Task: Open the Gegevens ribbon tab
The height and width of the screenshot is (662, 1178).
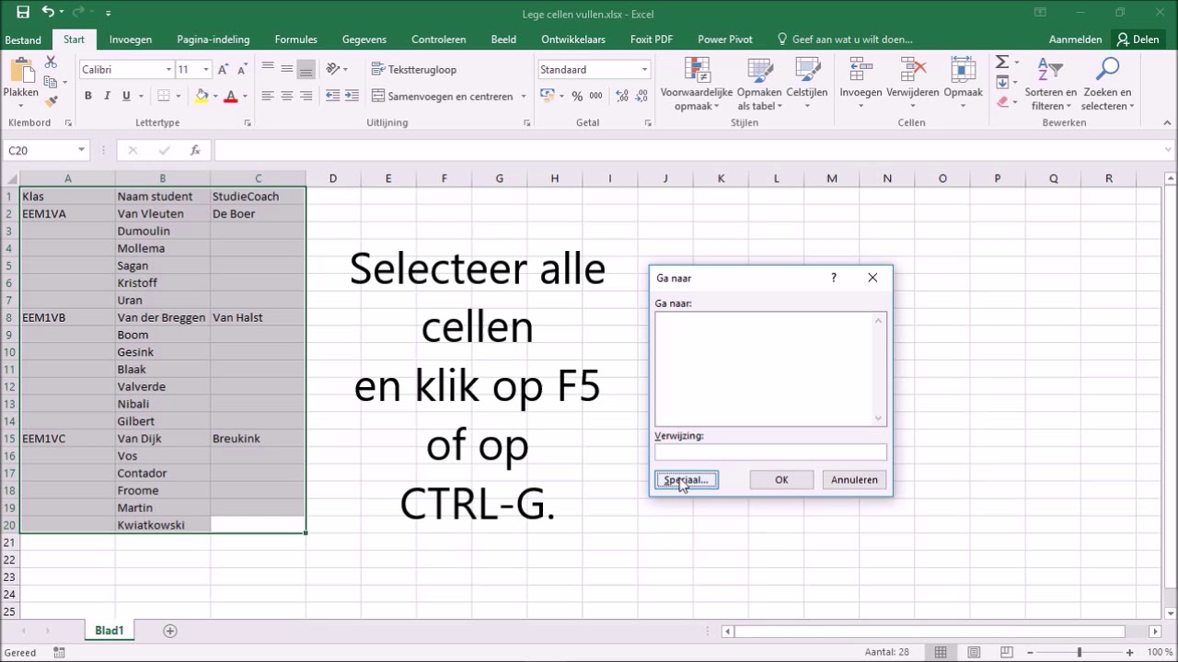Action: [x=364, y=40]
